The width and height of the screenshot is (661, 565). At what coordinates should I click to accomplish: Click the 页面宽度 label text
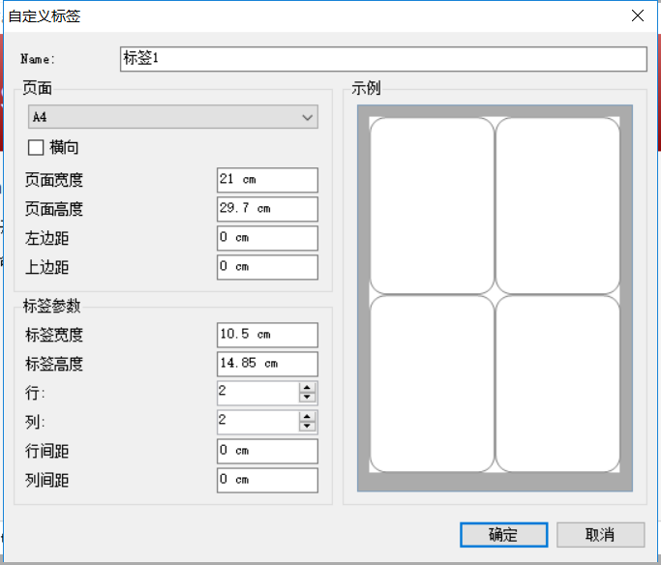click(x=54, y=180)
